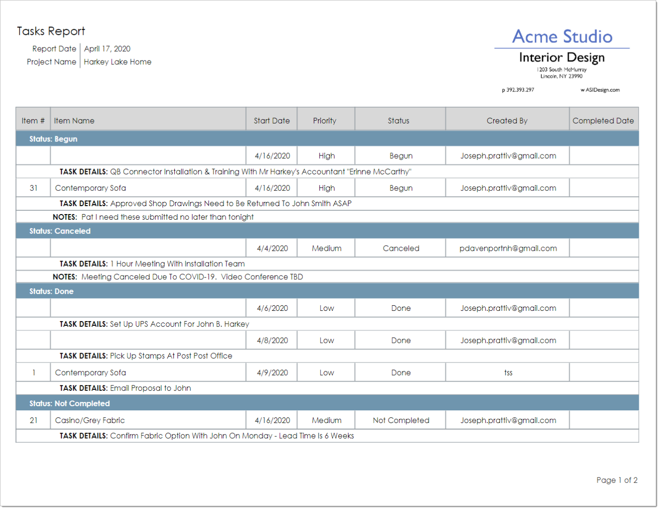The height and width of the screenshot is (509, 659).
Task: Click the Status: Done group band
Action: click(x=327, y=291)
